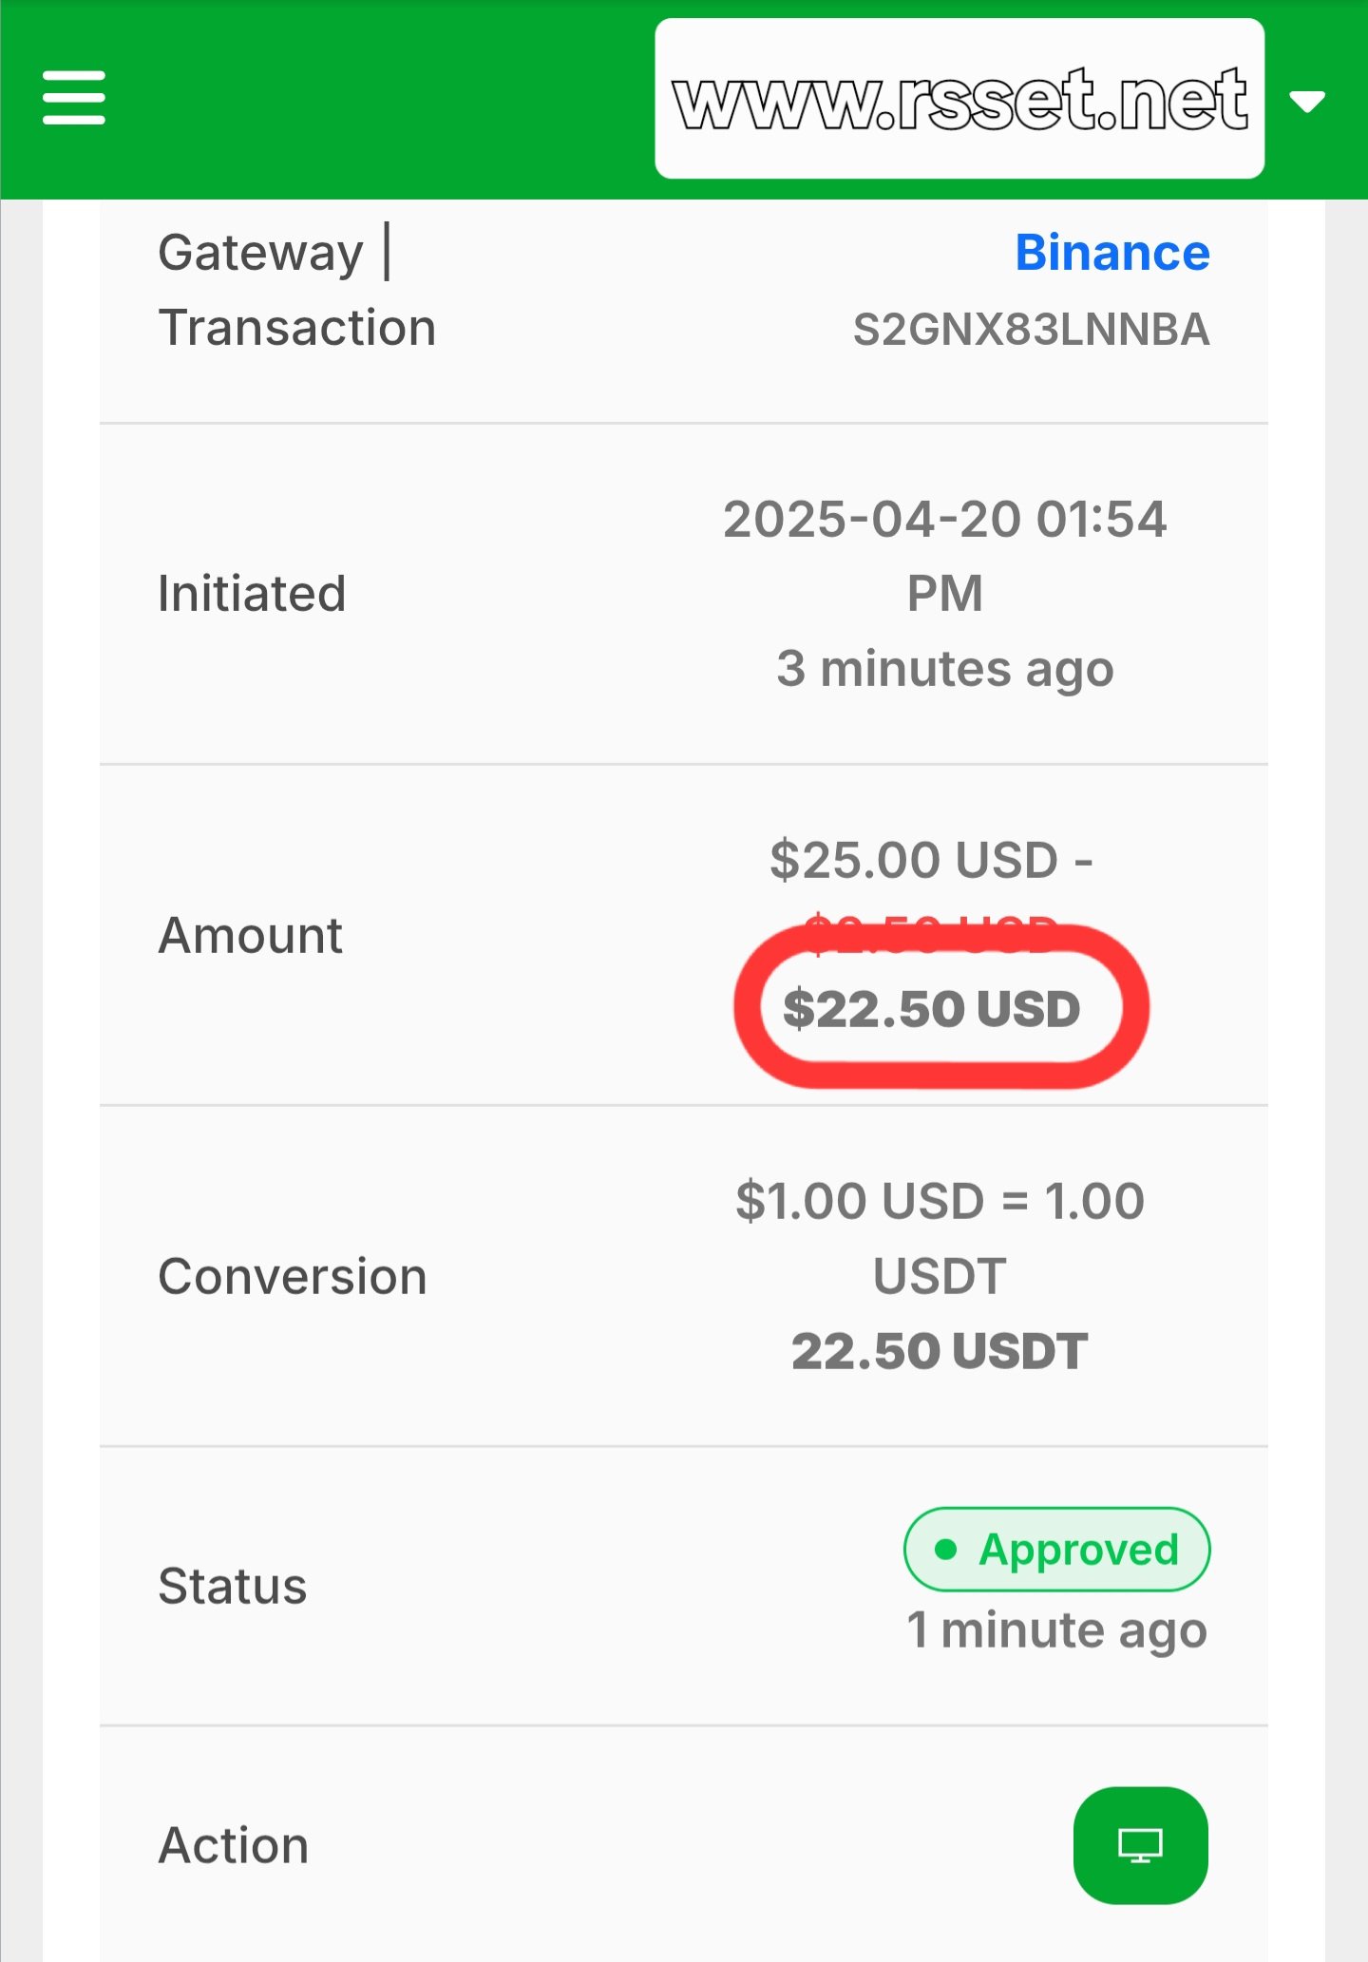Click the green monitor details button
Image resolution: width=1368 pixels, height=1962 pixels.
pyautogui.click(x=1140, y=1845)
